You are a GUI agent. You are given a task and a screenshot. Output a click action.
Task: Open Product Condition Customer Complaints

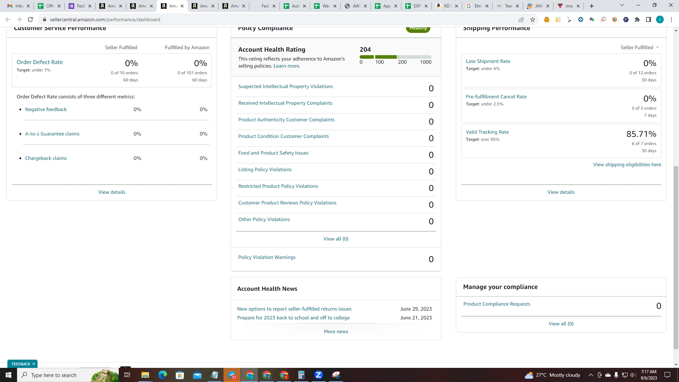pos(284,137)
